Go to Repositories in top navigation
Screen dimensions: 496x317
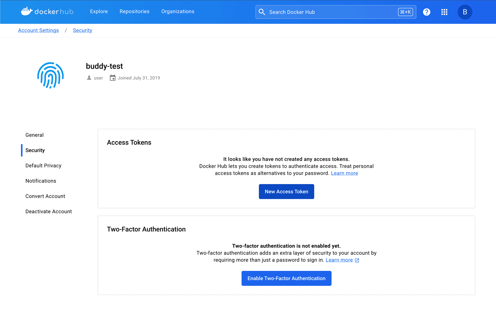(134, 11)
